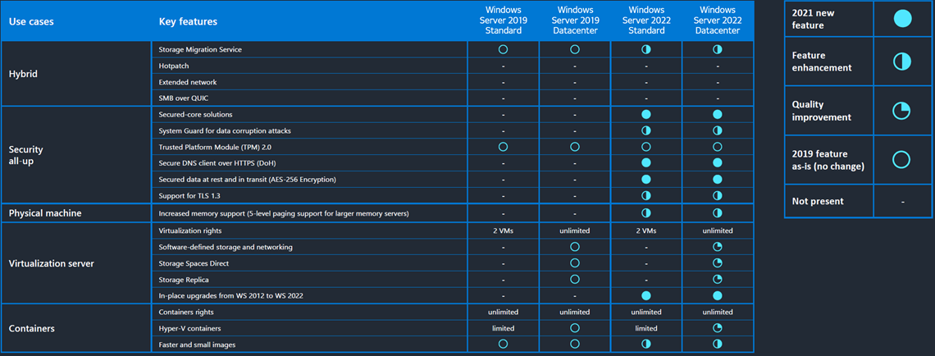Click the Virtualization server use case label
This screenshot has height=356, width=935.
point(52,262)
